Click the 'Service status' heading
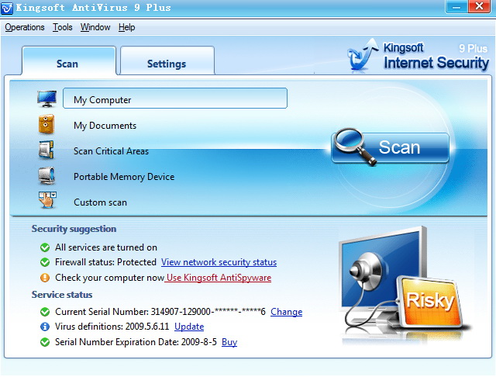The image size is (496, 377). [x=62, y=295]
